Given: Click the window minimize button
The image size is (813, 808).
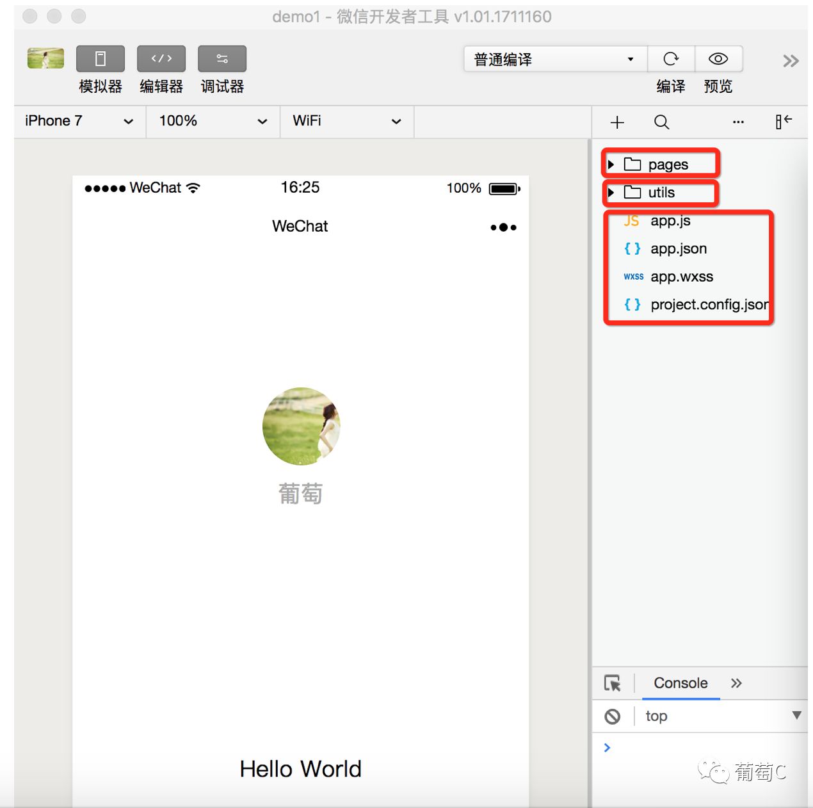Looking at the screenshot, I should click(54, 16).
